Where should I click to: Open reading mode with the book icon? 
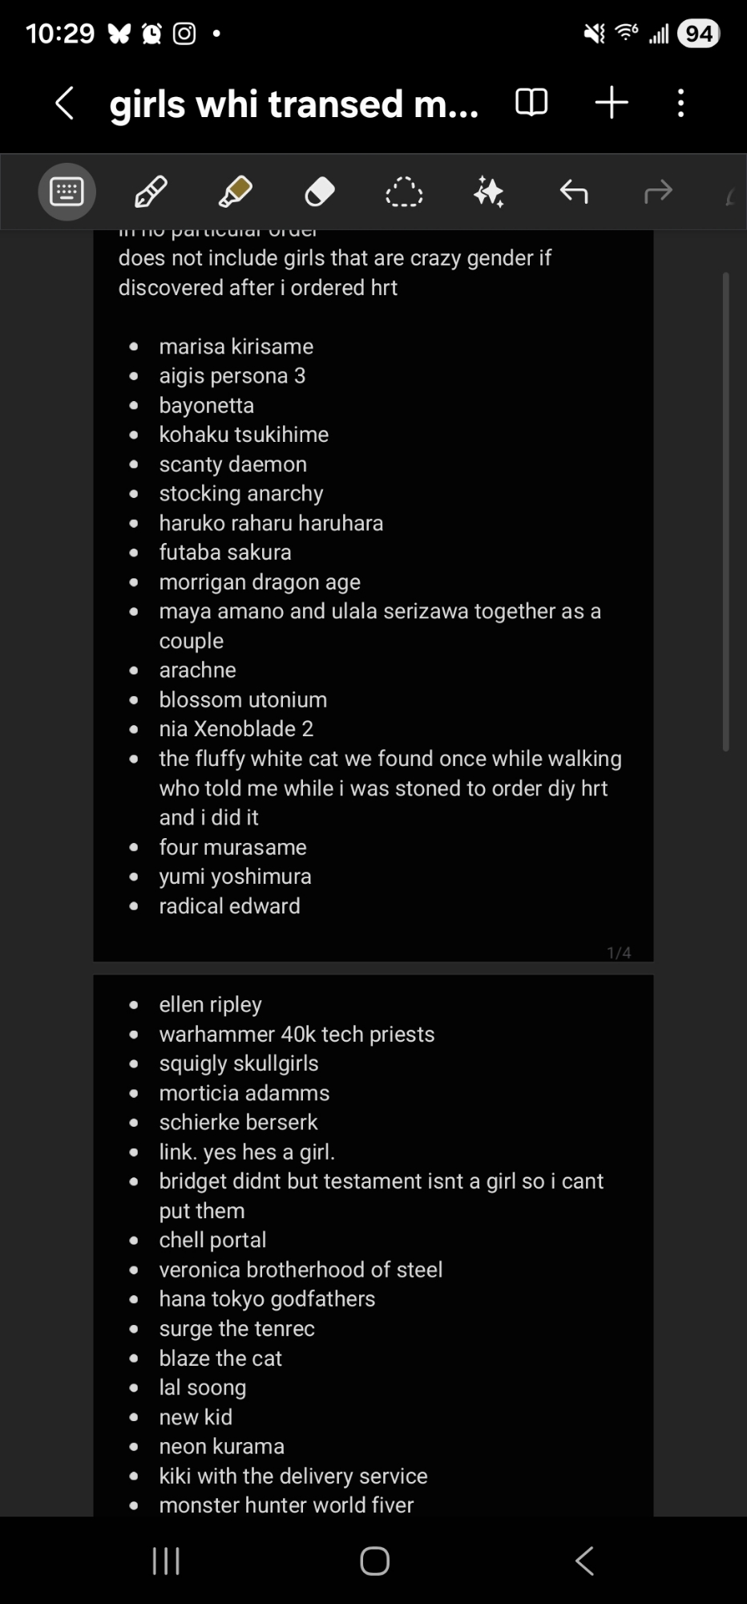click(x=531, y=103)
